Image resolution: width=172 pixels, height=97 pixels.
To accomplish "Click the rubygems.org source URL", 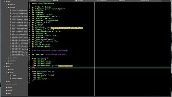I will (x=46, y=3).
